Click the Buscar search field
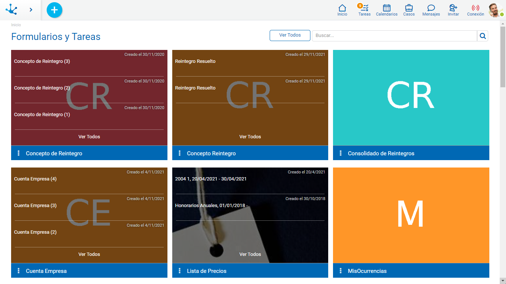The height and width of the screenshot is (284, 506). pyautogui.click(x=394, y=36)
